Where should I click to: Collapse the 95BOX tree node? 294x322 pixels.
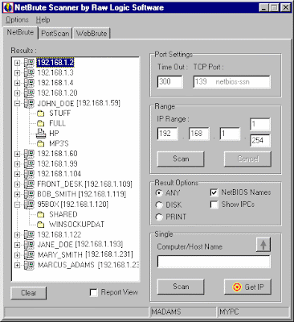pyautogui.click(x=18, y=204)
